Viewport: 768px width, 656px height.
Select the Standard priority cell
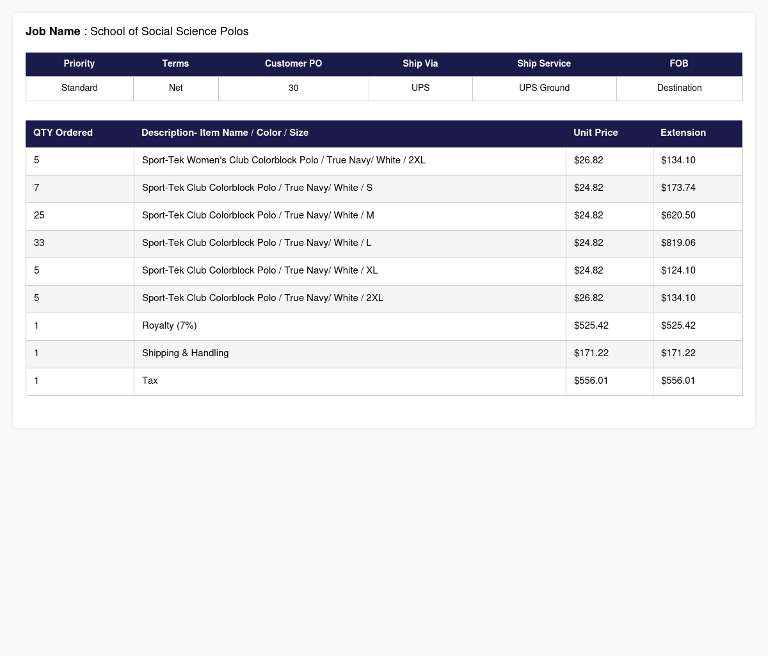[x=79, y=88]
